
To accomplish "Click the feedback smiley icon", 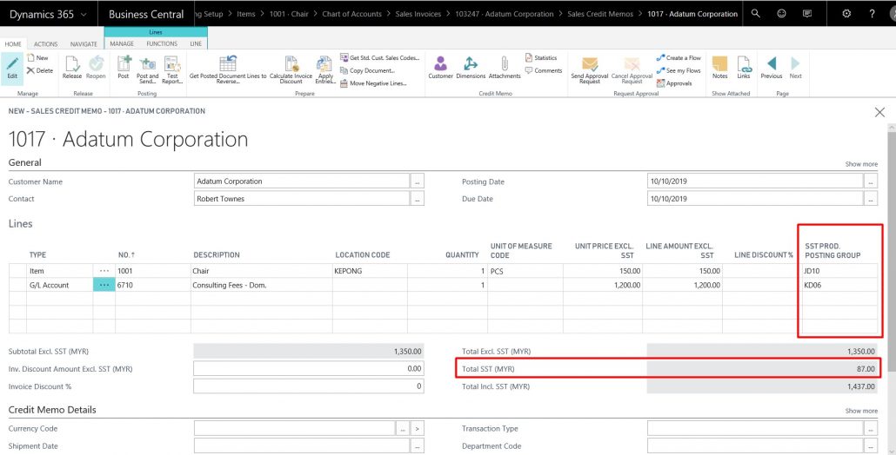I will coord(781,14).
